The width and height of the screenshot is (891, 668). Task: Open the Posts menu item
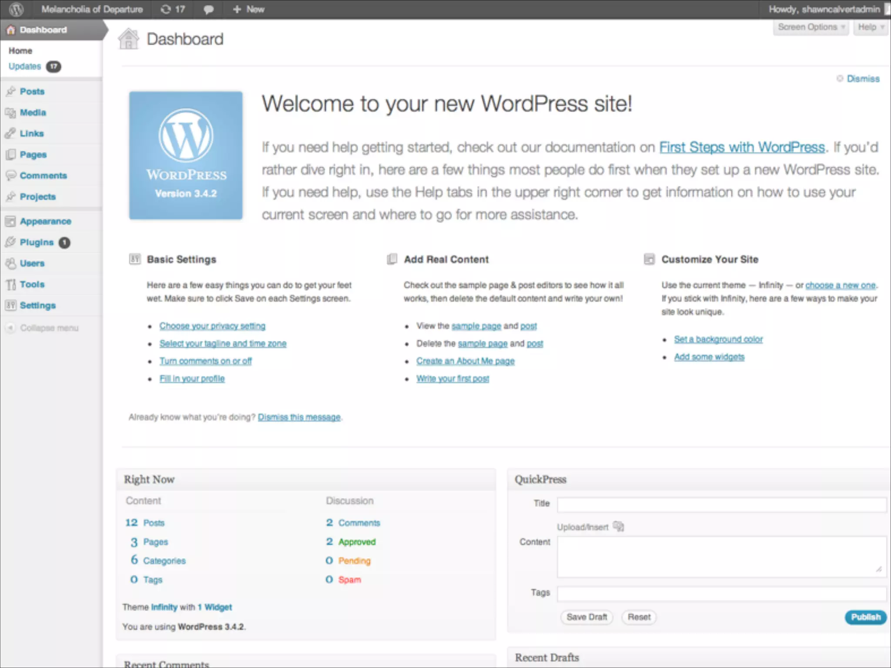(x=32, y=91)
